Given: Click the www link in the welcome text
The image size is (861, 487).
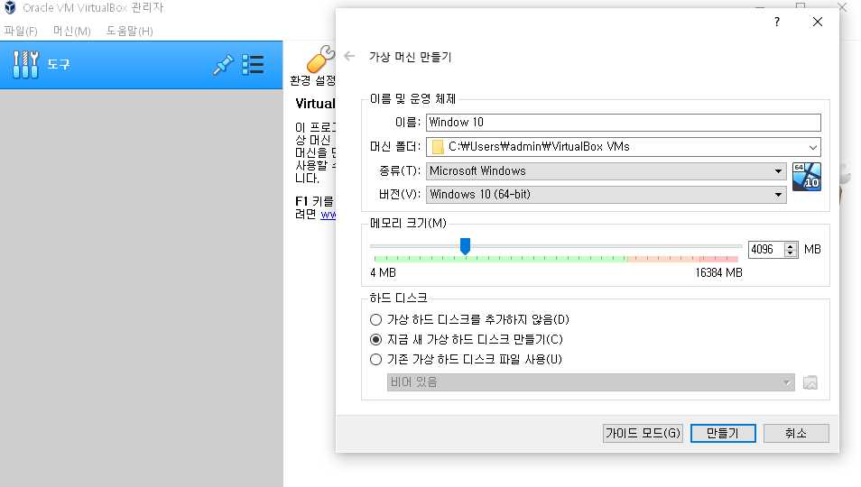Looking at the screenshot, I should (329, 215).
